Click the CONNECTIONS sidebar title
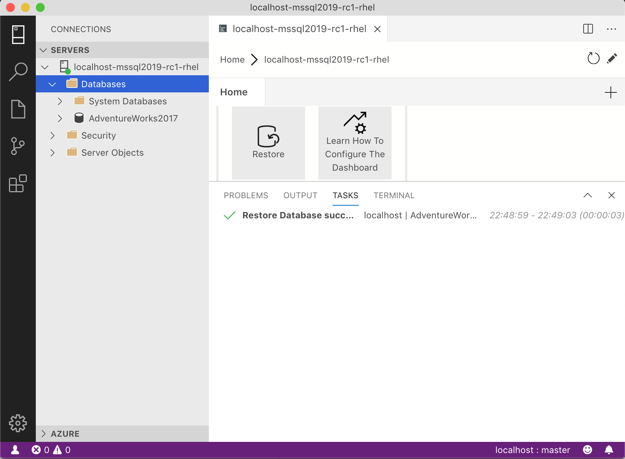 click(x=81, y=29)
